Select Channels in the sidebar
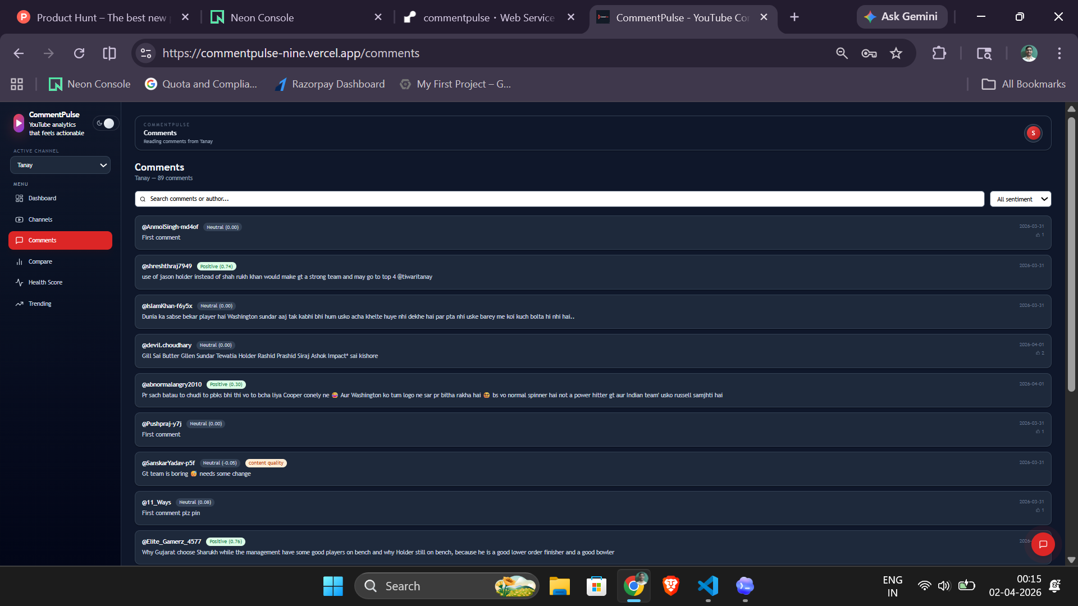The image size is (1078, 606). pyautogui.click(x=40, y=219)
